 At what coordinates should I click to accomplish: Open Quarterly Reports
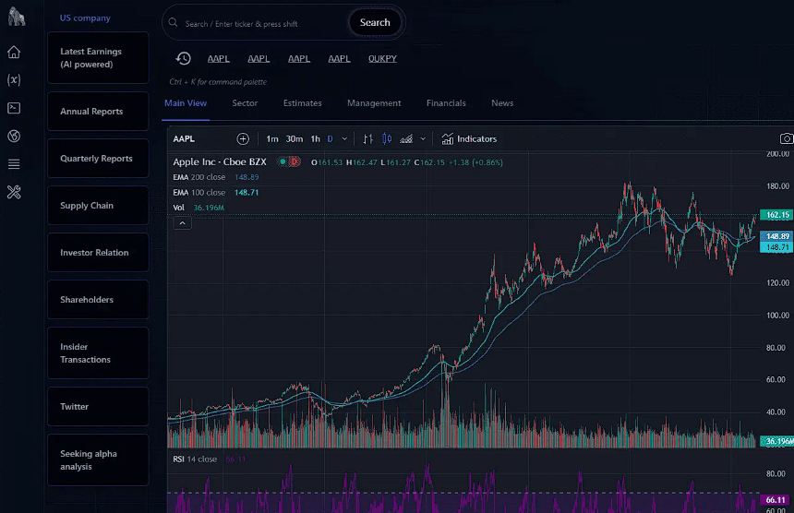(98, 159)
